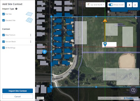140x101 pixels.
Task: Open the help chat bubble icon
Action: 133,90
